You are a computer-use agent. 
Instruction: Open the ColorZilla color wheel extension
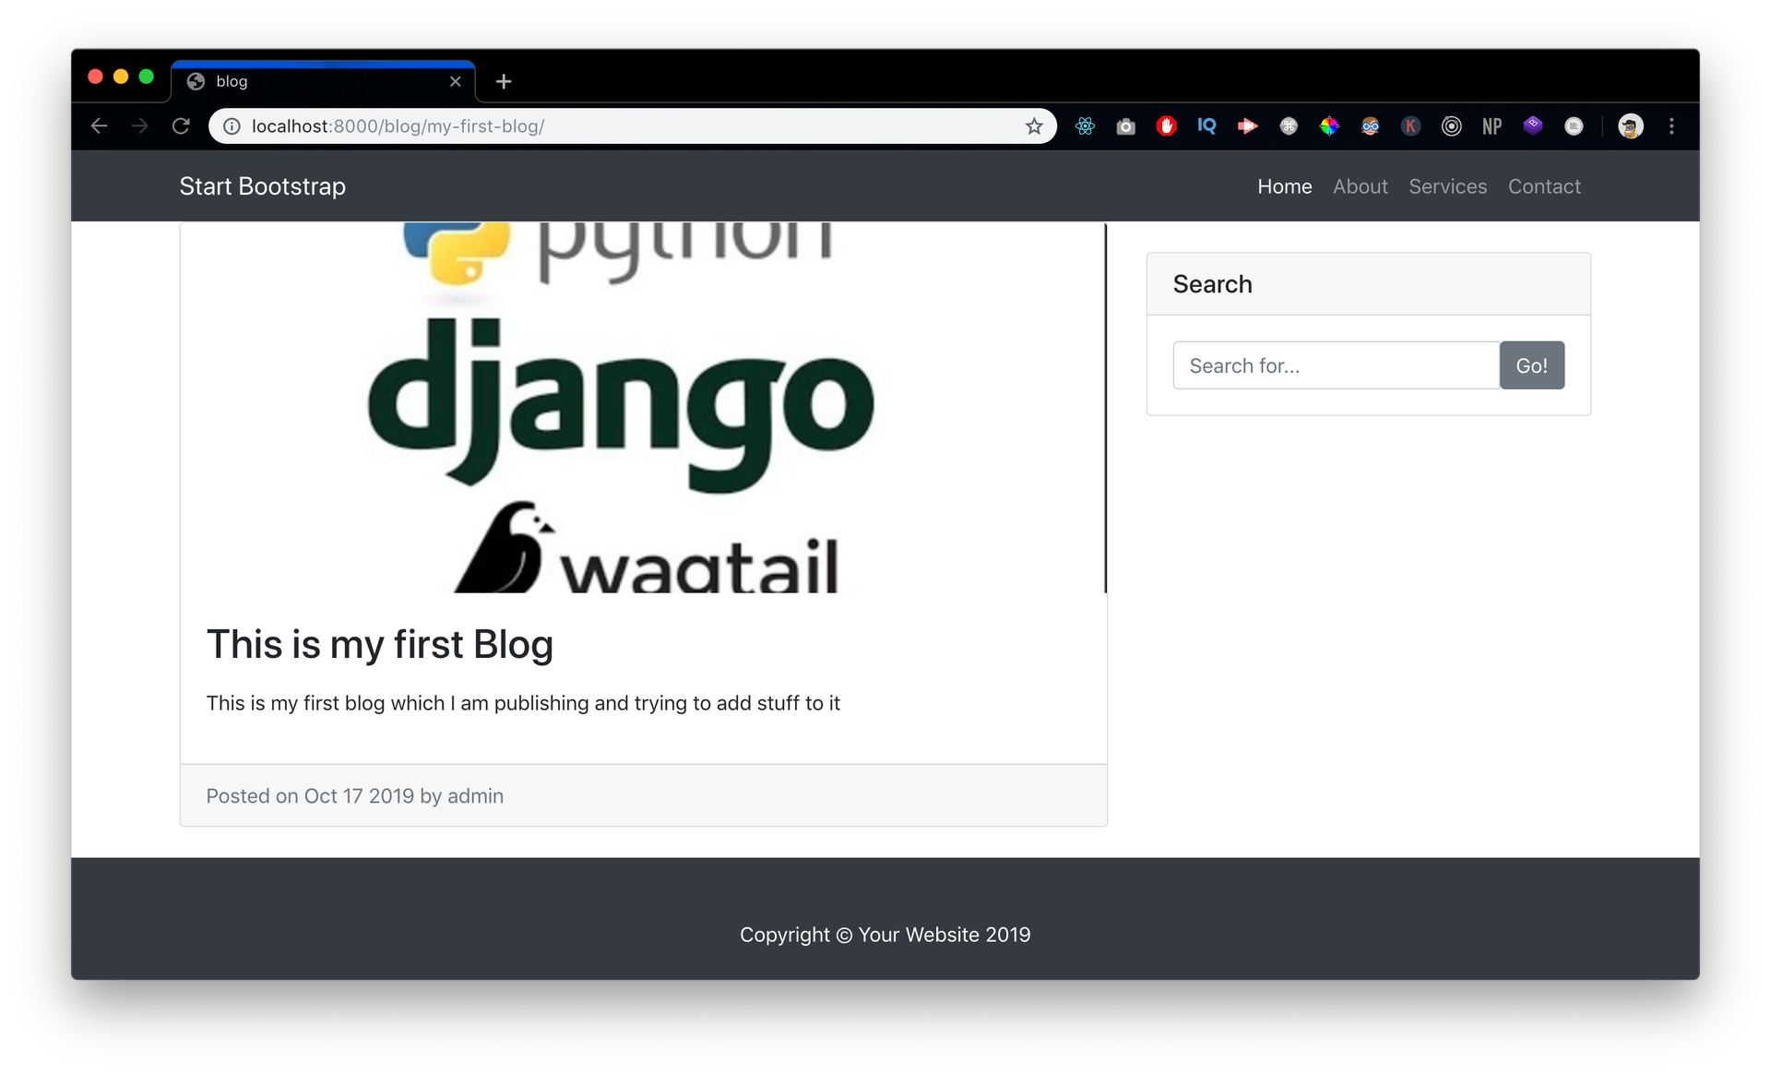pyautogui.click(x=1330, y=125)
